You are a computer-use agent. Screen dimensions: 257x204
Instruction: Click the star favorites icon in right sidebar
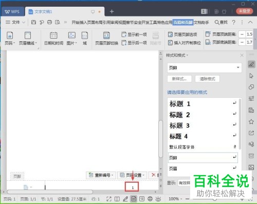pos(251,122)
